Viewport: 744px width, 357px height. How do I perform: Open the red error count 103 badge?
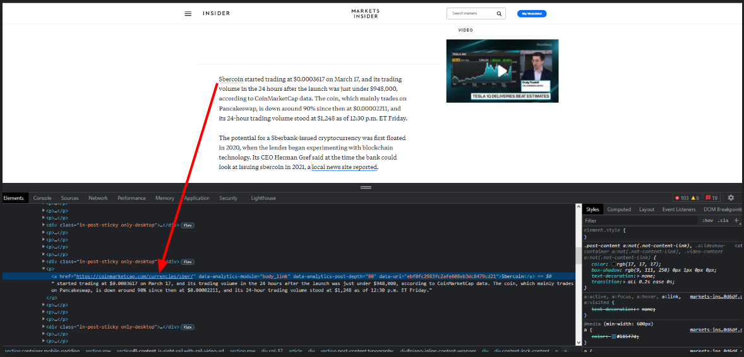pyautogui.click(x=681, y=197)
